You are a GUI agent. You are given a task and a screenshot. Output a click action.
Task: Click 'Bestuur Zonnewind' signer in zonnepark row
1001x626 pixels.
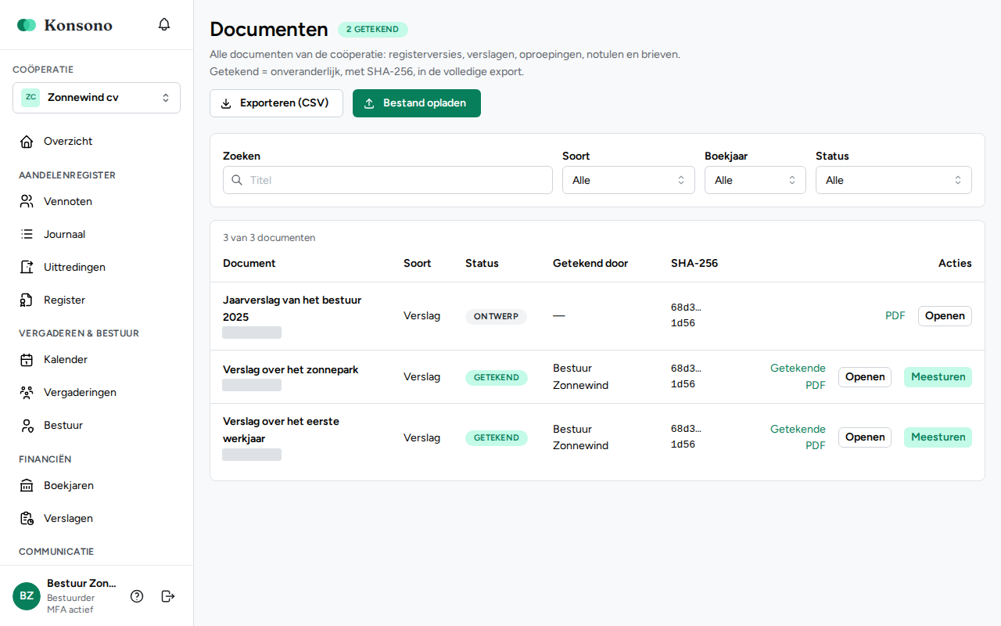click(580, 376)
